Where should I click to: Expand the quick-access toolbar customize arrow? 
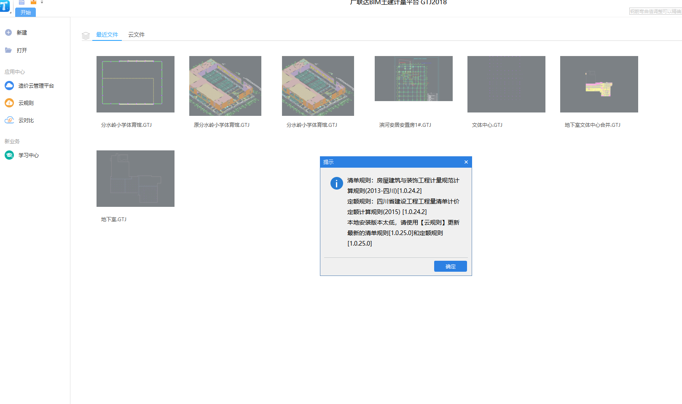pos(42,2)
